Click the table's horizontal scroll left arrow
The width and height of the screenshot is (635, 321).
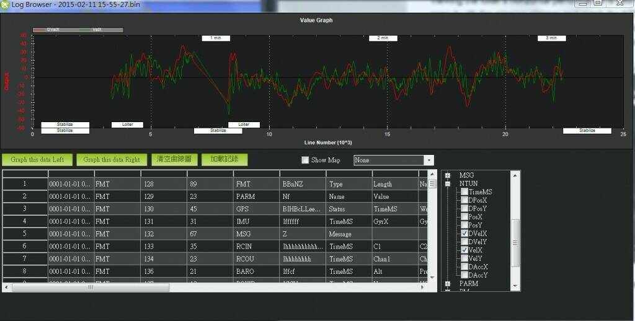click(x=6, y=288)
